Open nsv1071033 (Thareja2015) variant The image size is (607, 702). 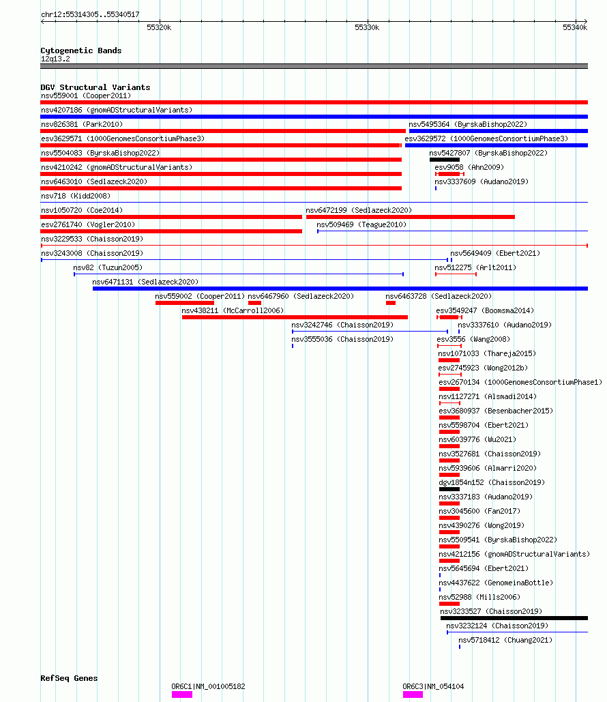(x=487, y=353)
